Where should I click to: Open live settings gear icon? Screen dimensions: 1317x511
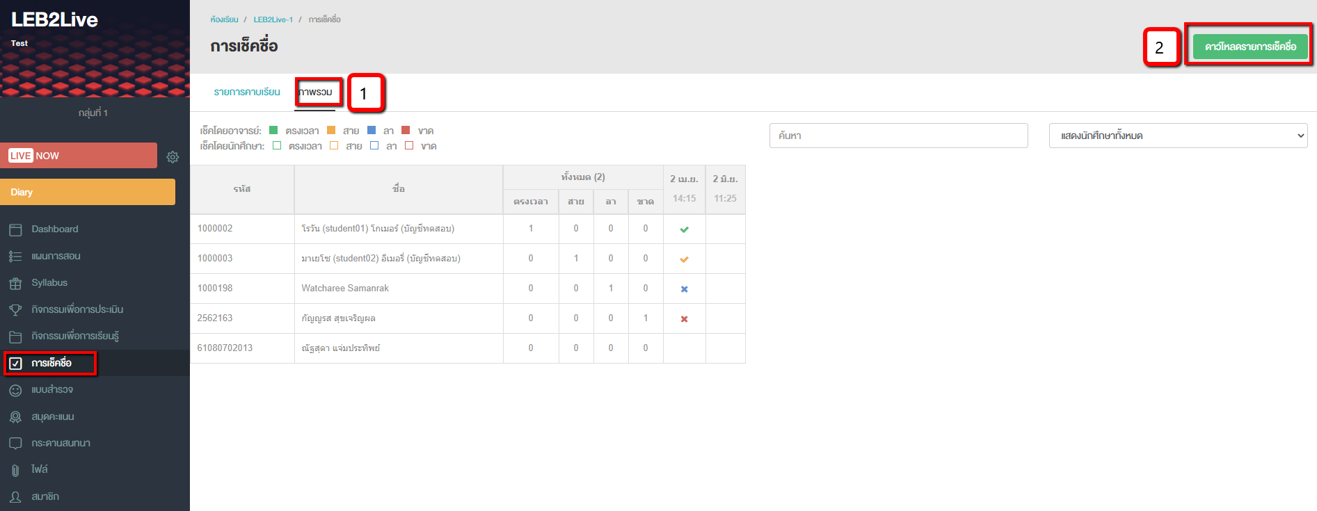[173, 157]
